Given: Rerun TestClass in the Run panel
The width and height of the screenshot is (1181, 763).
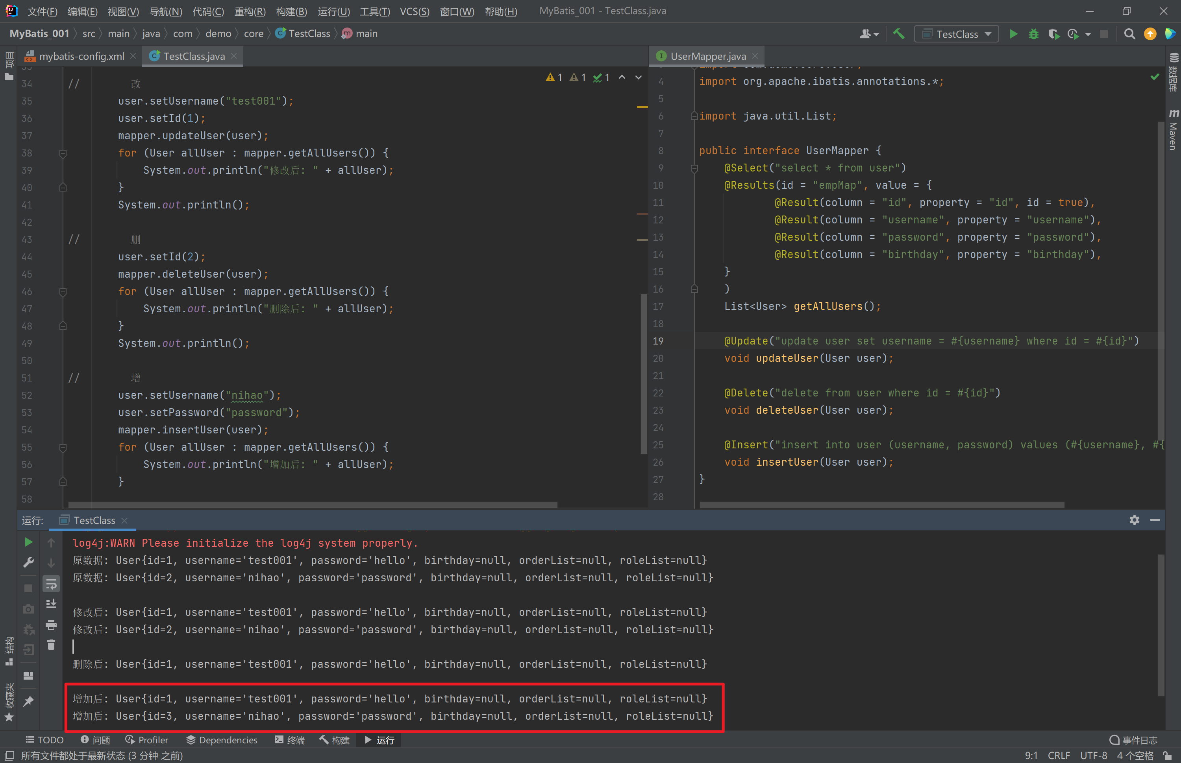Looking at the screenshot, I should click(x=28, y=542).
